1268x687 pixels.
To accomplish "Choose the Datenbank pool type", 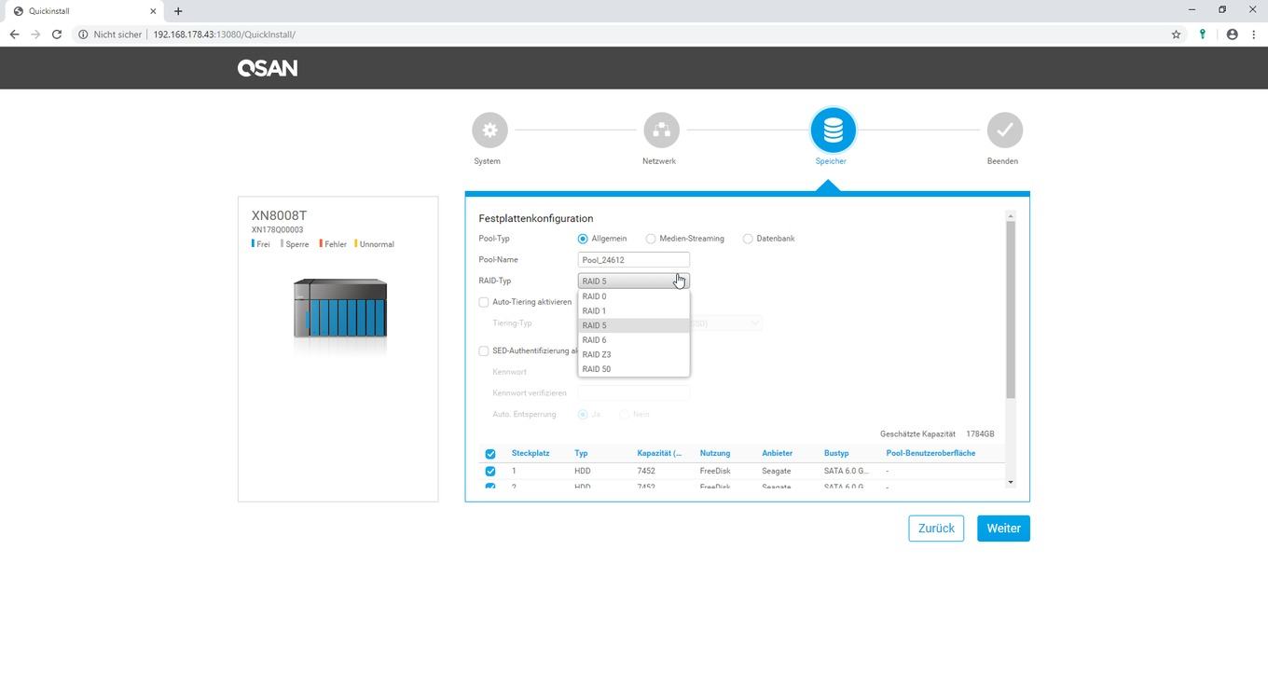I will click(748, 239).
